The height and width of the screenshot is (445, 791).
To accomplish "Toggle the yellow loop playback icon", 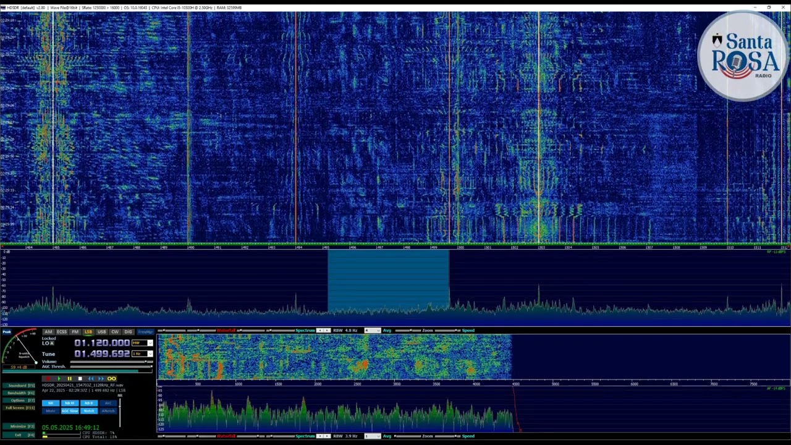I will (x=112, y=378).
